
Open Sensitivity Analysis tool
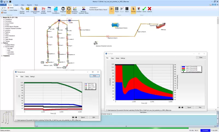(74, 10)
